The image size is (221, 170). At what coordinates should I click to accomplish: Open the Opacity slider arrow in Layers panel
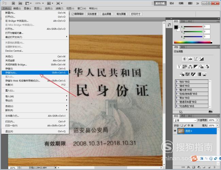pyautogui.click(x=218, y=120)
